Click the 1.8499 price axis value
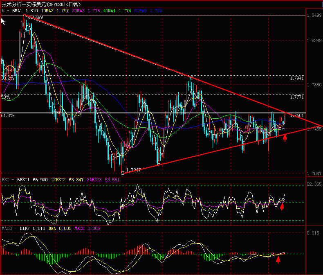 coord(314,15)
